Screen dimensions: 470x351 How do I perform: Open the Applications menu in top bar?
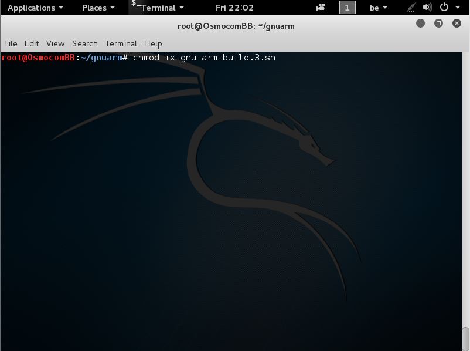click(x=35, y=8)
